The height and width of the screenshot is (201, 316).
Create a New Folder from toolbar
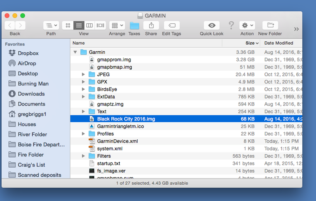[270, 25]
